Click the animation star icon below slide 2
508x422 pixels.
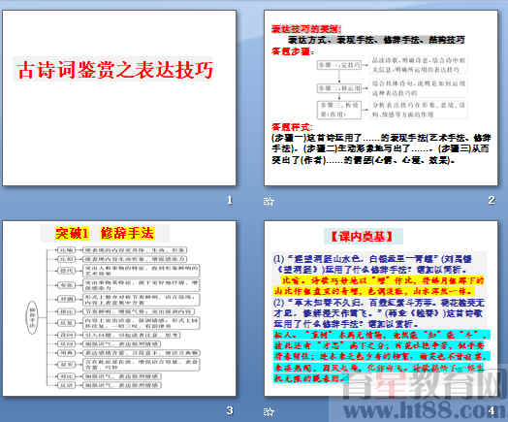point(269,201)
